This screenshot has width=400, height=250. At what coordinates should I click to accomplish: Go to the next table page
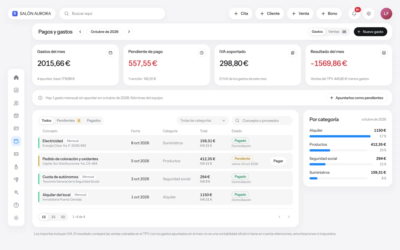pyautogui.click(x=289, y=217)
